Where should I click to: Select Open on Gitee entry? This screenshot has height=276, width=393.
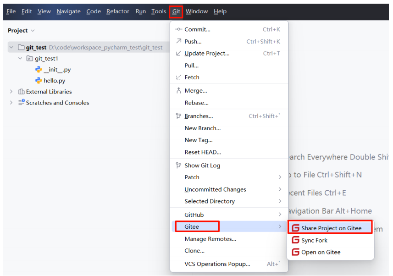330,252
